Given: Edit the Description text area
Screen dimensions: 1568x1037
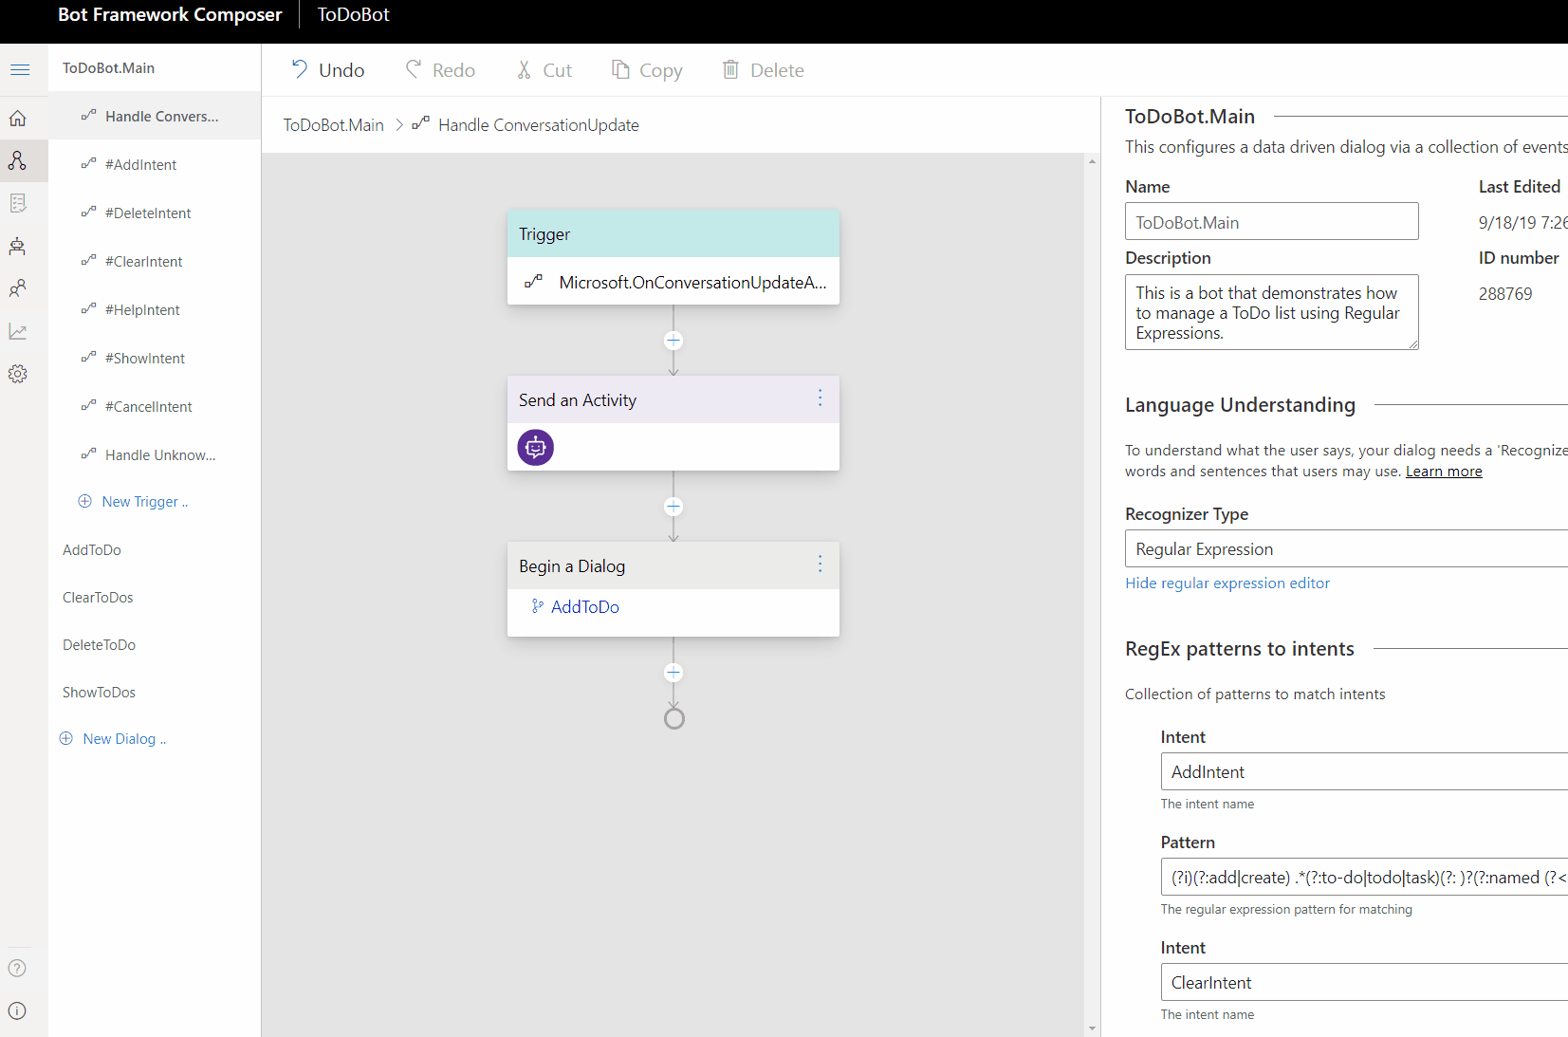Looking at the screenshot, I should point(1271,312).
